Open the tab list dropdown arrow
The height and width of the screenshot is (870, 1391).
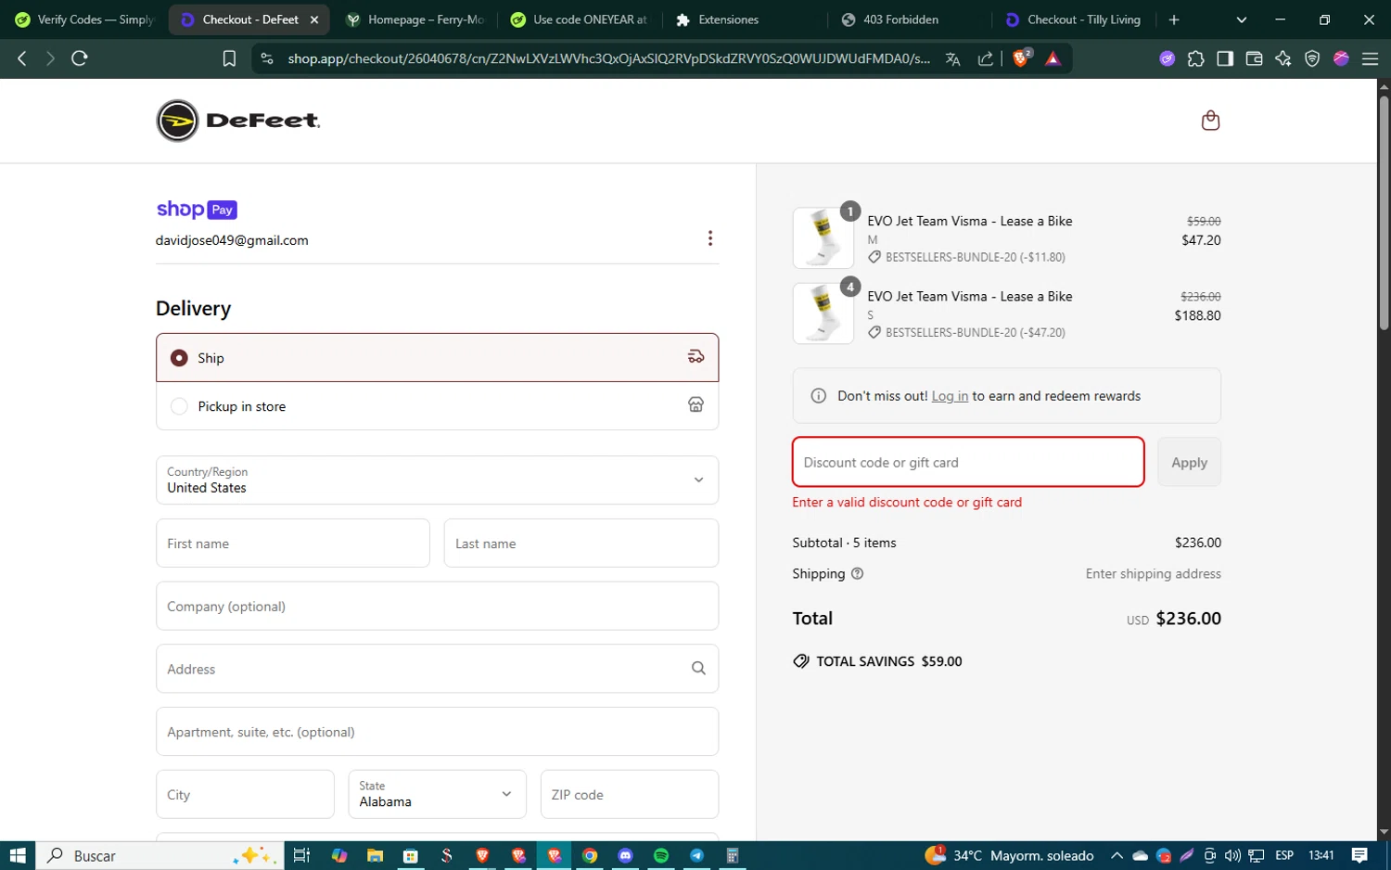tap(1242, 19)
